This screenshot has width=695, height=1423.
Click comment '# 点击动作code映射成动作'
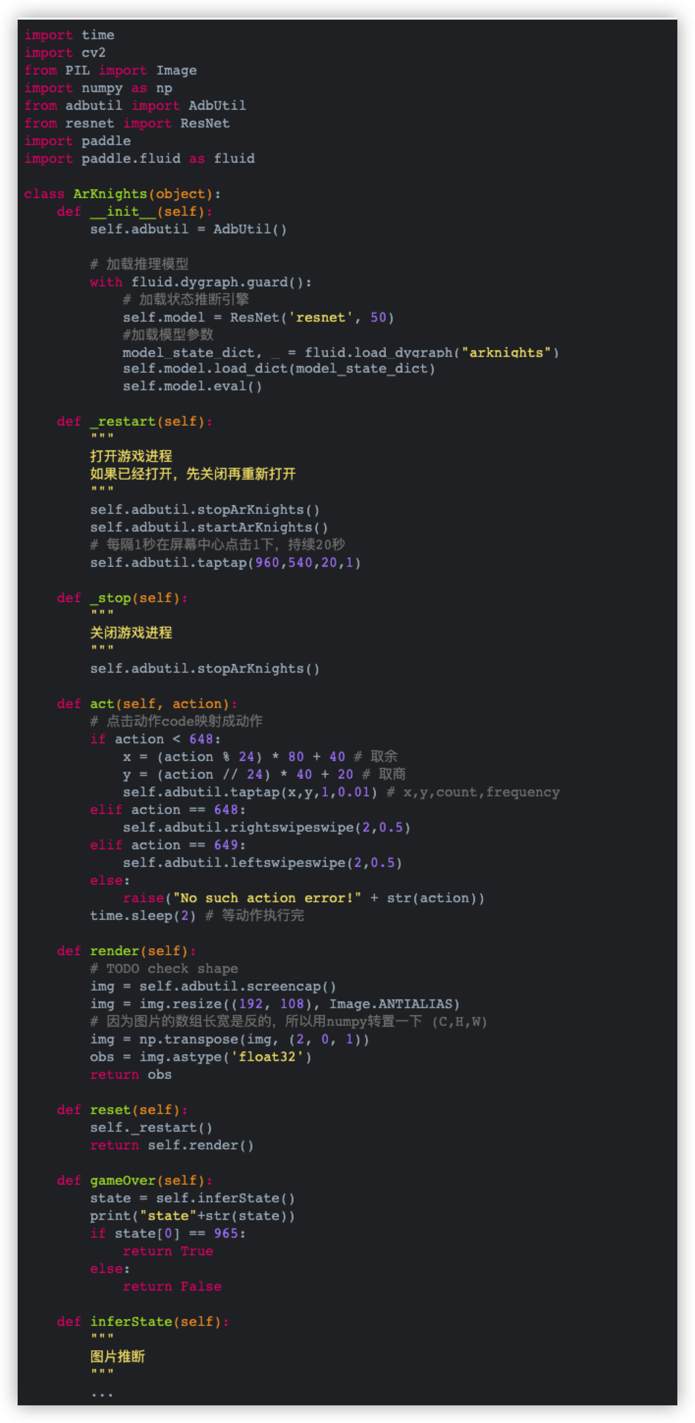pyautogui.click(x=176, y=721)
